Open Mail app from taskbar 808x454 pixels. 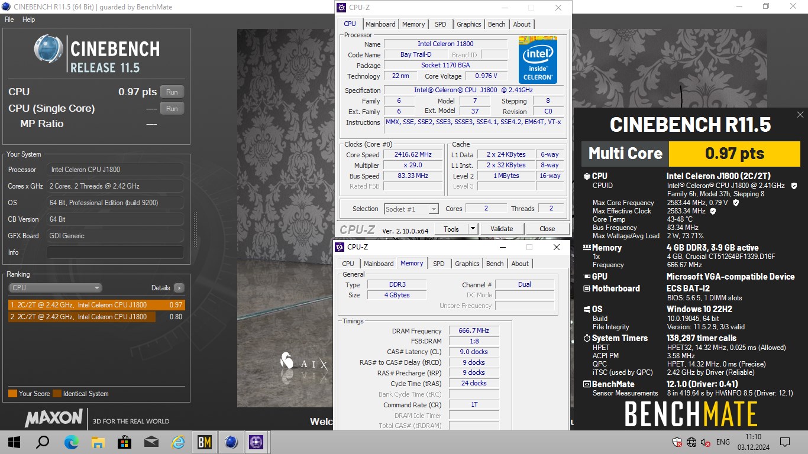[151, 442]
